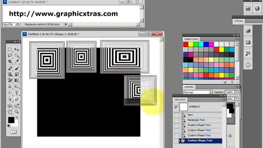Select the Rectangular Marquee tool
263x148 pixels.
pyautogui.click(x=10, y=49)
